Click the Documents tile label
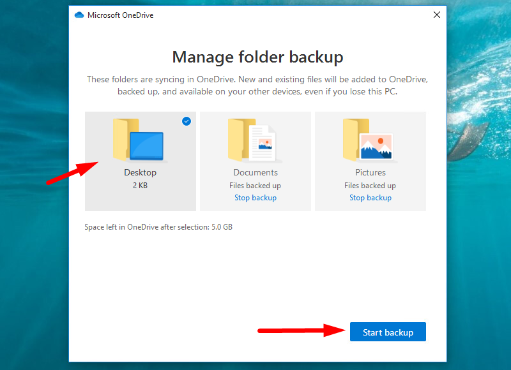The width and height of the screenshot is (511, 370). pyautogui.click(x=255, y=172)
